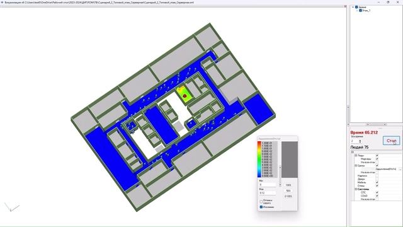Image resolution: width=403 pixels, height=227 pixels.
Task: Collapse the Здание tree node
Action: tap(353, 7)
